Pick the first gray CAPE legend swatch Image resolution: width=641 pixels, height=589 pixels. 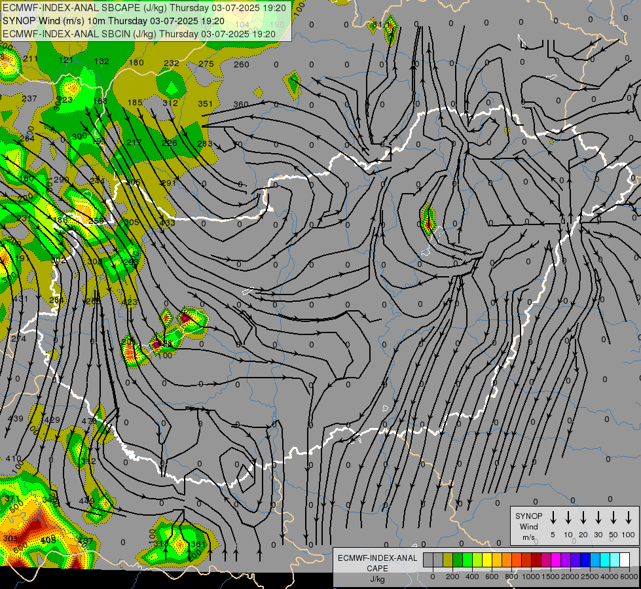428,560
